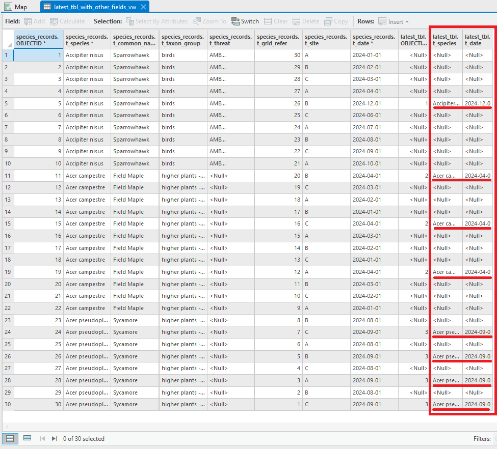Click the latest_tbl.t_date column header
The image size is (497, 449).
[x=478, y=40]
